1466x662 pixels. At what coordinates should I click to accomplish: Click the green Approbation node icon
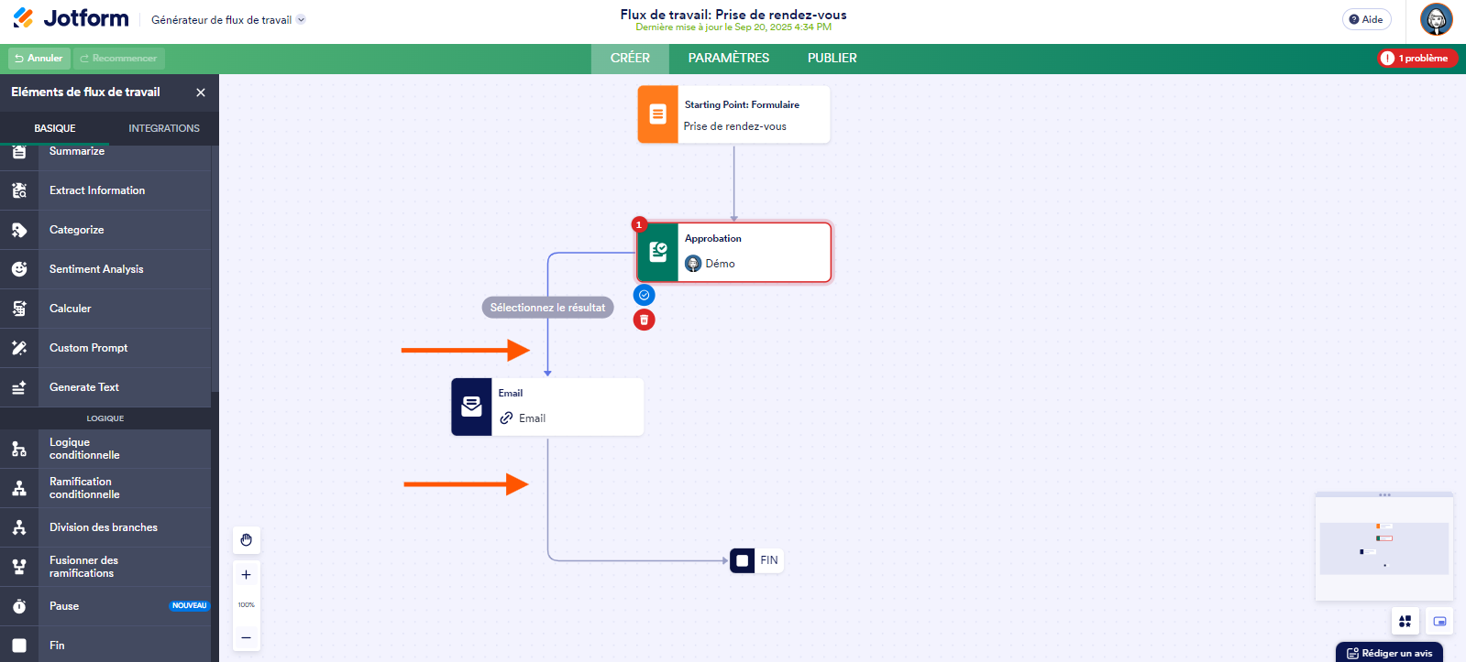click(x=658, y=252)
